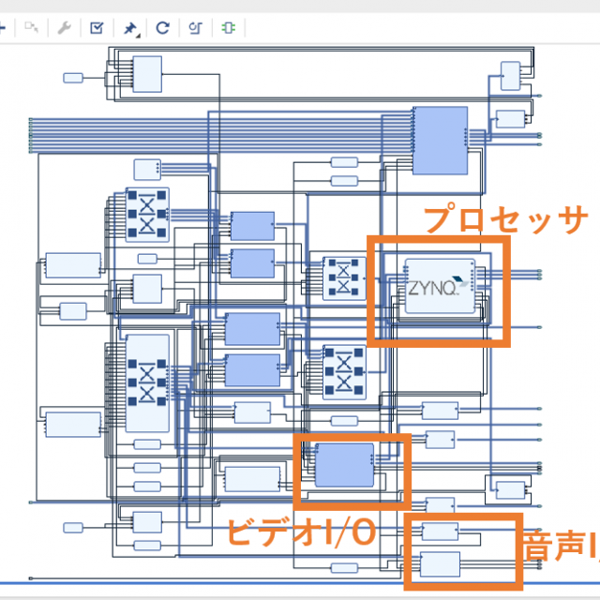
Task: Select the large blue block above ZYNQ
Action: pyautogui.click(x=440, y=141)
